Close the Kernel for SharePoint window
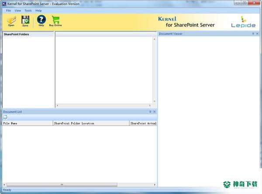Viewport: 262px width, 194px height. 254,3
